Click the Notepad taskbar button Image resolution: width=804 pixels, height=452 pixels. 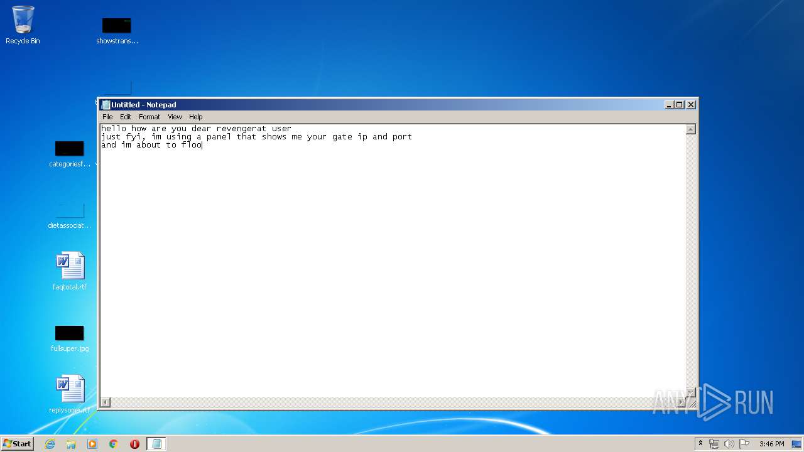click(x=156, y=444)
